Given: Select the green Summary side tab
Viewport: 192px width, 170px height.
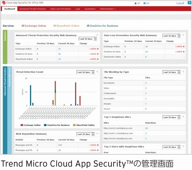Looking at the screenshot, I should pyautogui.click(x=5, y=47).
